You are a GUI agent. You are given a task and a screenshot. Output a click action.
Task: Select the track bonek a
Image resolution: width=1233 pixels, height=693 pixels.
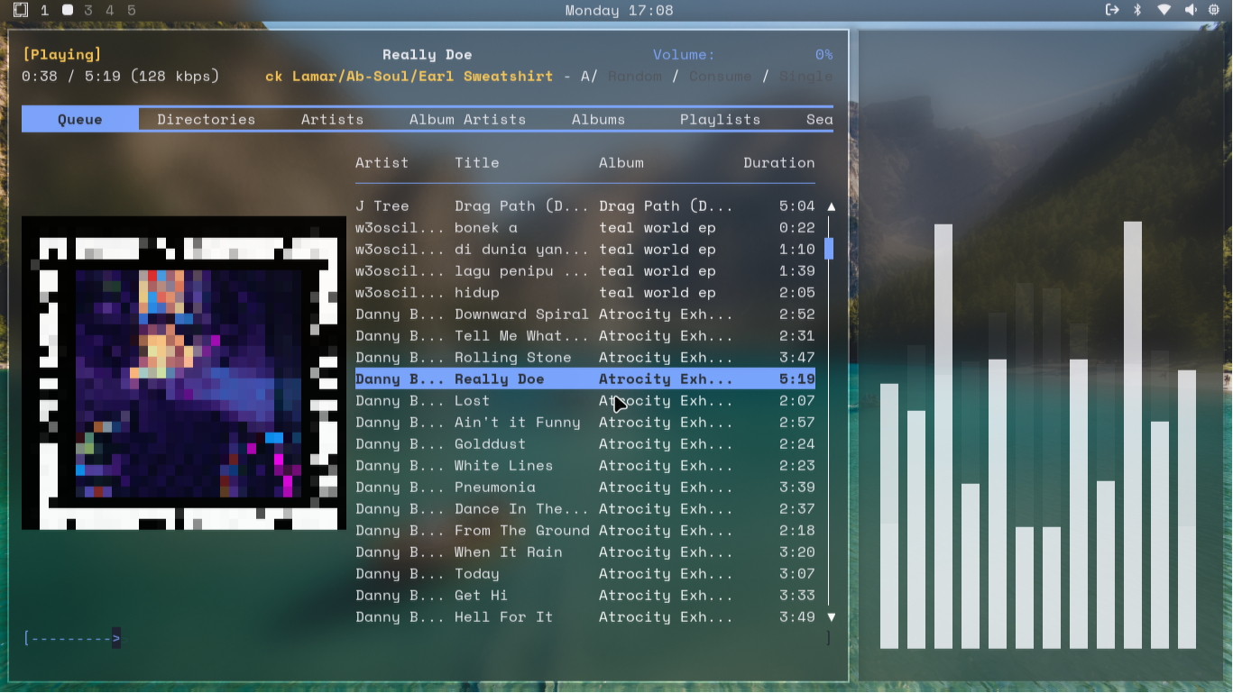click(585, 228)
